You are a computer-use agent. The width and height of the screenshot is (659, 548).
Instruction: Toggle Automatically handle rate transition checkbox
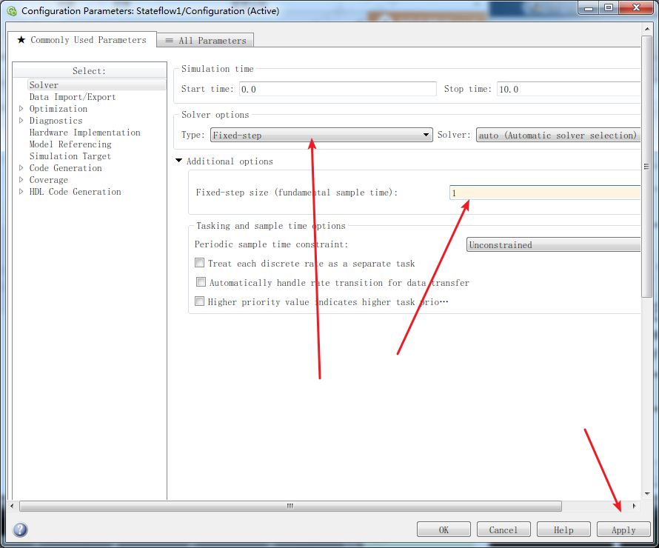201,282
